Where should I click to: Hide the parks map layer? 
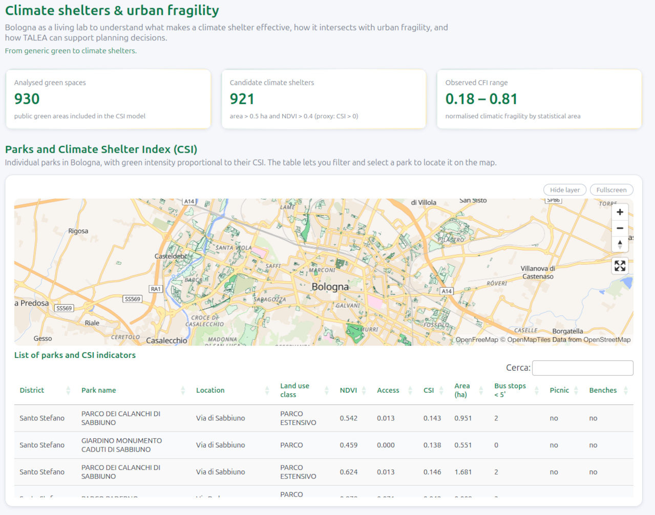(x=564, y=190)
